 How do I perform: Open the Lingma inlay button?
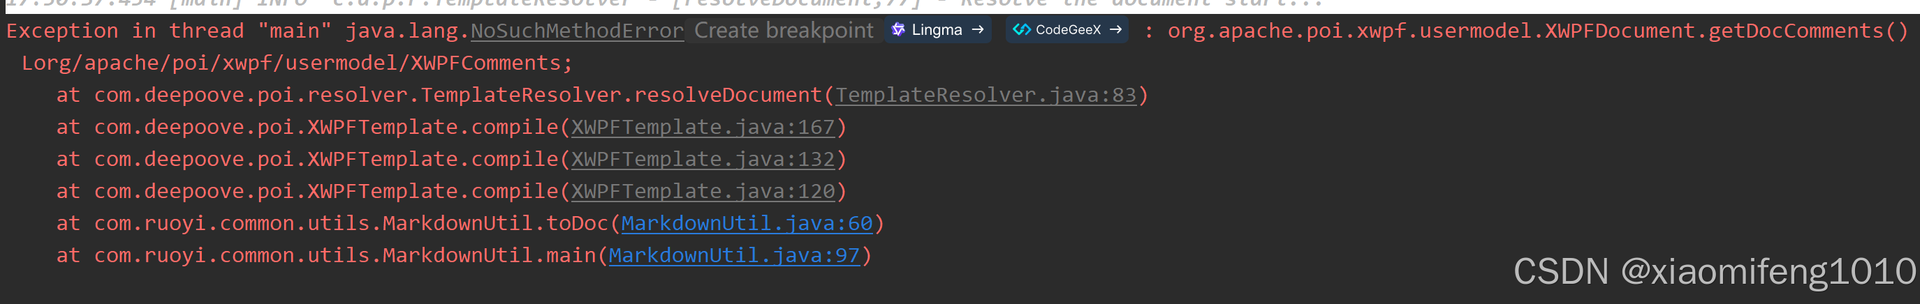point(937,30)
